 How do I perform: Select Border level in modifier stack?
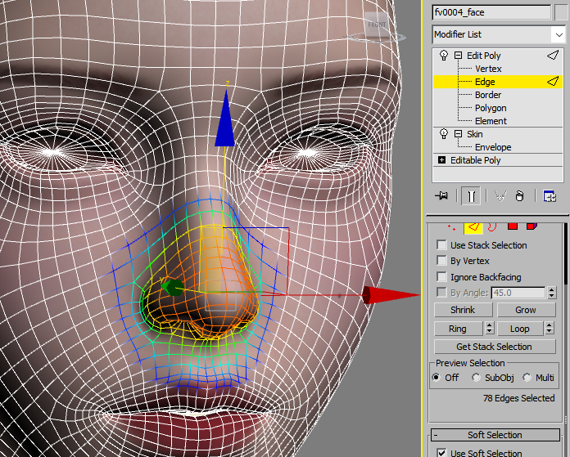point(488,95)
